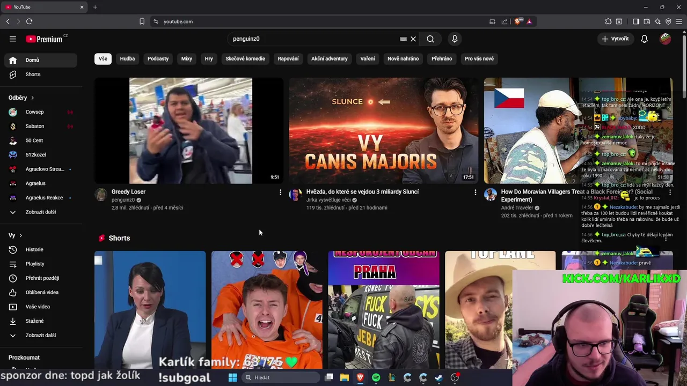This screenshot has width=687, height=386.
Task: Start voice search with the microphone icon
Action: [455, 39]
